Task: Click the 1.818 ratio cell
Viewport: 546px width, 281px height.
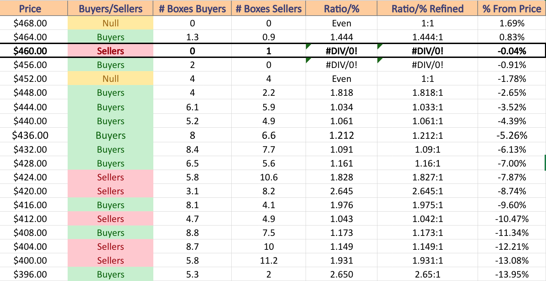Action: coord(341,92)
